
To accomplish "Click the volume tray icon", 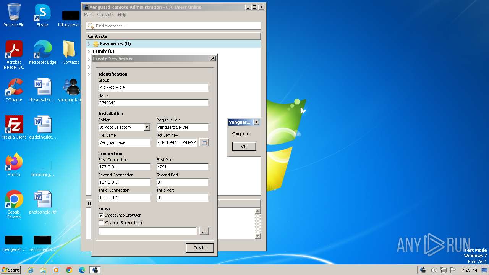I will pyautogui.click(x=434, y=270).
